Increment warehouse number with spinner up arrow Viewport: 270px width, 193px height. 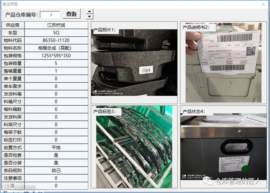tap(89, 11)
